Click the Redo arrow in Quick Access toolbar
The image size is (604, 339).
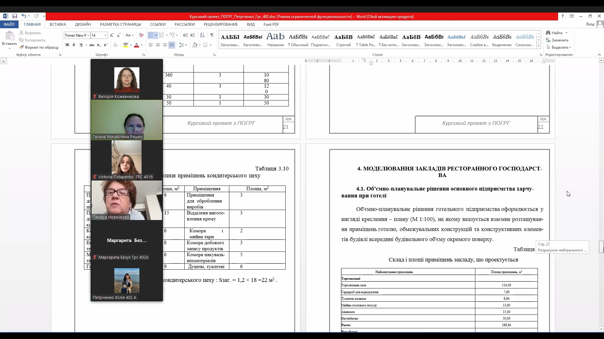tap(36, 16)
